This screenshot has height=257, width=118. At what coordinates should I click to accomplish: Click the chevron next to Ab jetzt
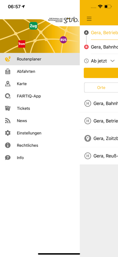tap(112, 61)
